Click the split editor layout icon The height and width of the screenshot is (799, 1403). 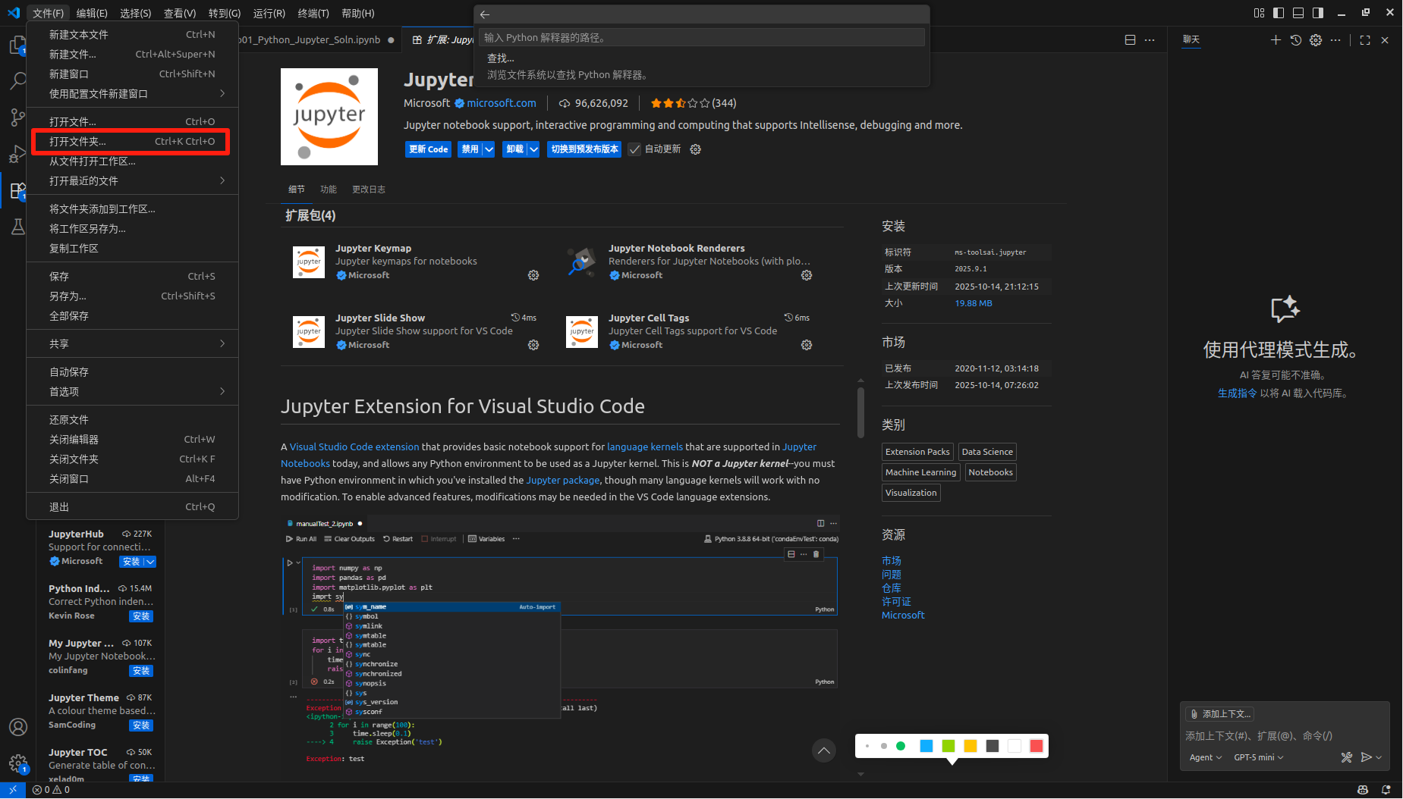click(1130, 40)
